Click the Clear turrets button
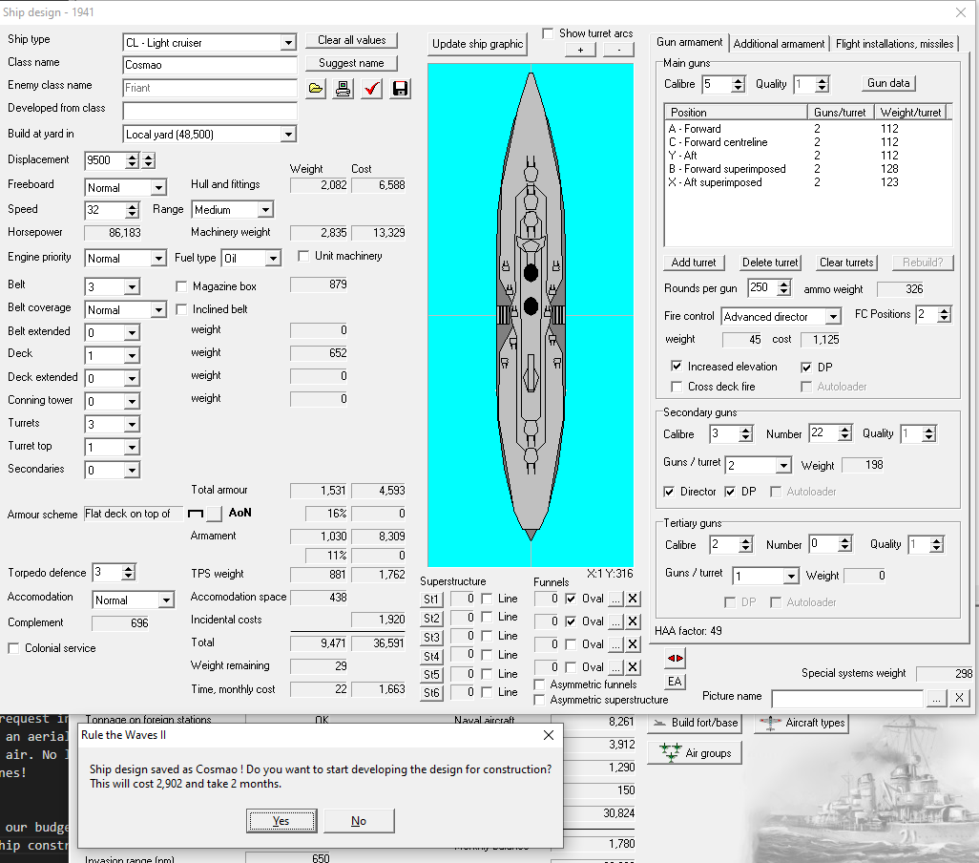Screen dimensions: 979x863 [846, 263]
